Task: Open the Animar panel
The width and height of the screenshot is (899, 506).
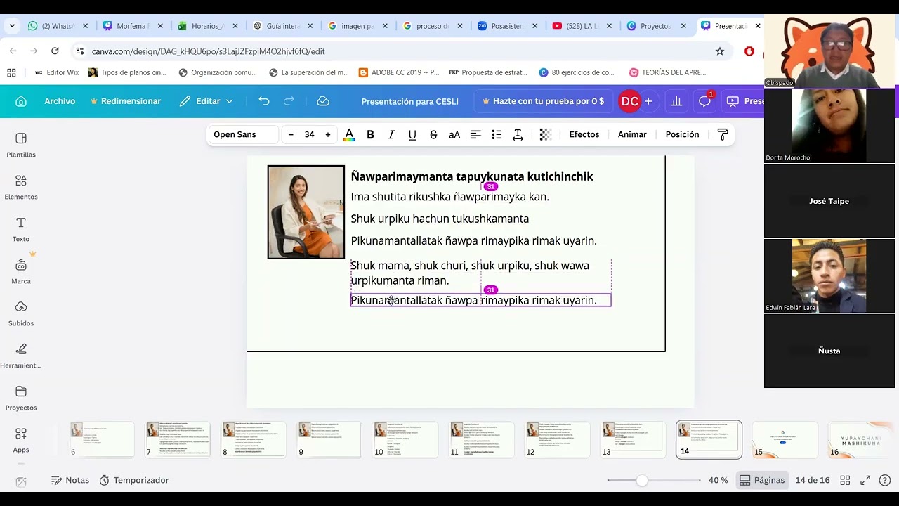Action: point(632,134)
